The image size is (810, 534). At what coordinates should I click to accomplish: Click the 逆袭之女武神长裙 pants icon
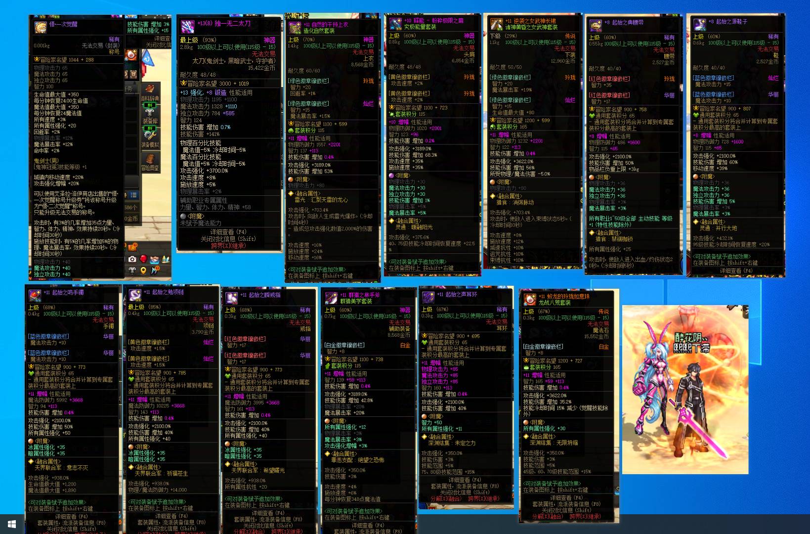click(496, 24)
